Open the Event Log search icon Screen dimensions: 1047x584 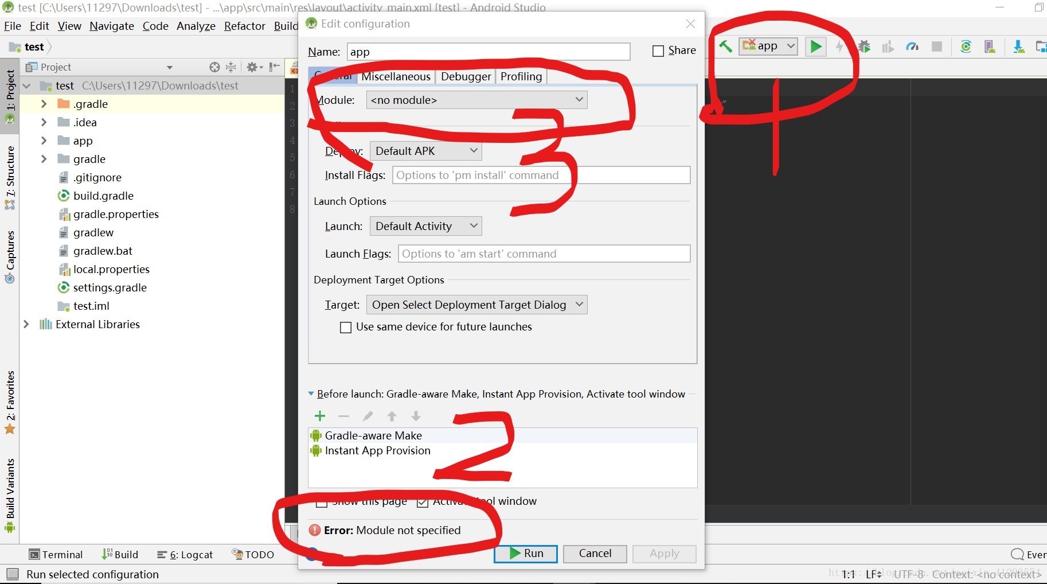pyautogui.click(x=1017, y=555)
